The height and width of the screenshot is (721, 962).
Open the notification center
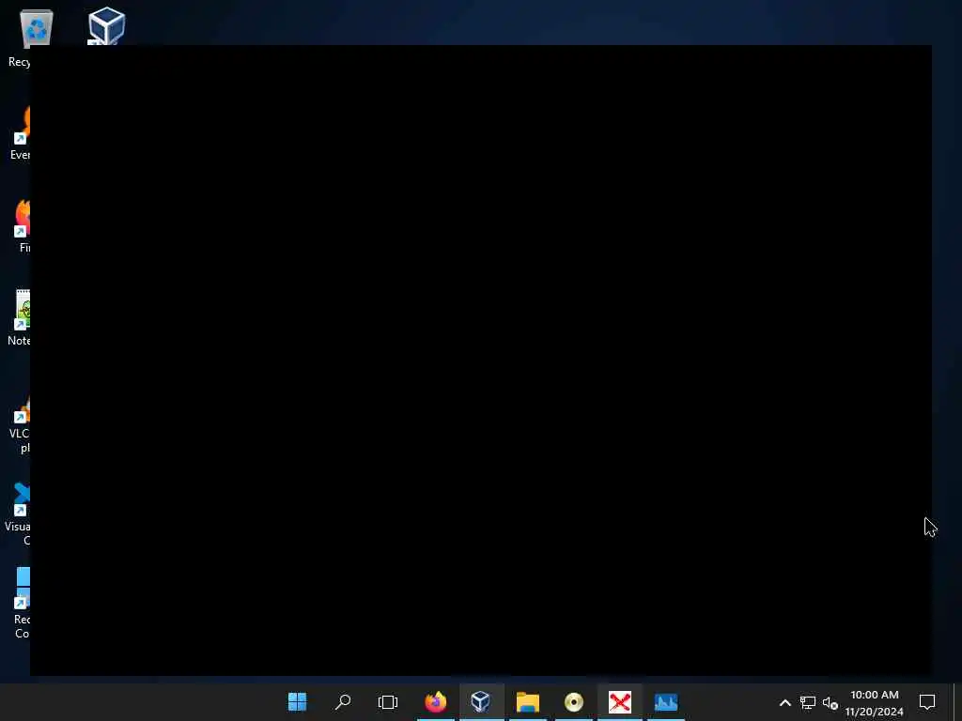(927, 702)
